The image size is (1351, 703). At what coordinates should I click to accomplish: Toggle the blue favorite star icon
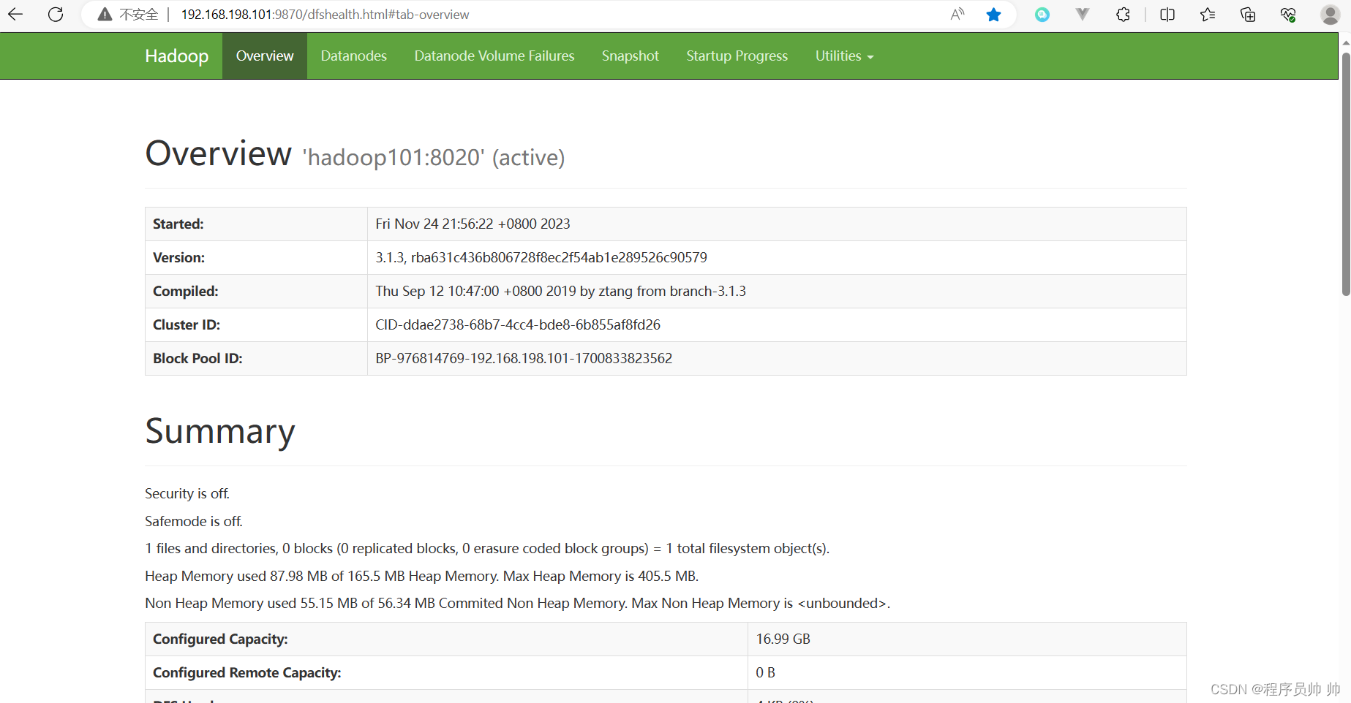(993, 15)
